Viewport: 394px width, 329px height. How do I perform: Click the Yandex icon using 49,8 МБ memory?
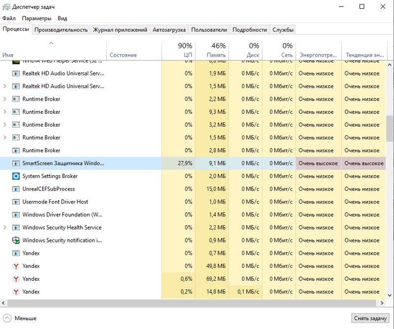16,266
